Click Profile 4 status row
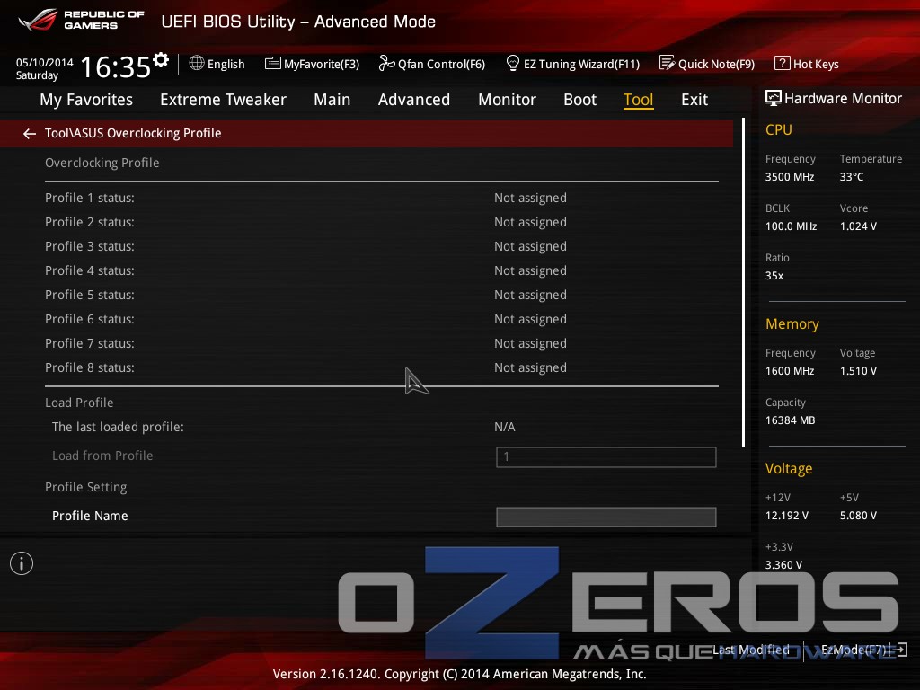Screen dimensions: 920x690 382,270
